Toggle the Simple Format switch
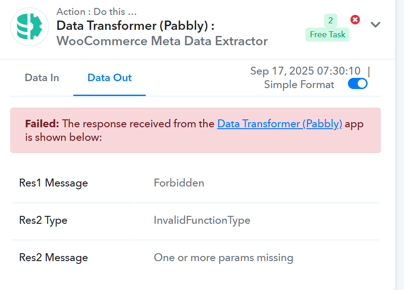404x290 pixels. coord(357,84)
